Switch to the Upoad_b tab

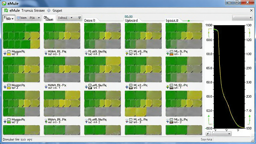172,20
